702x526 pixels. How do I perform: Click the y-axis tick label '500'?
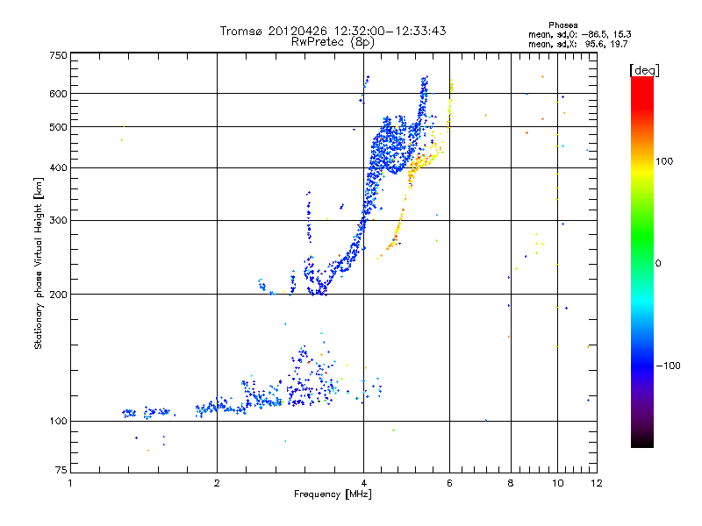click(58, 127)
